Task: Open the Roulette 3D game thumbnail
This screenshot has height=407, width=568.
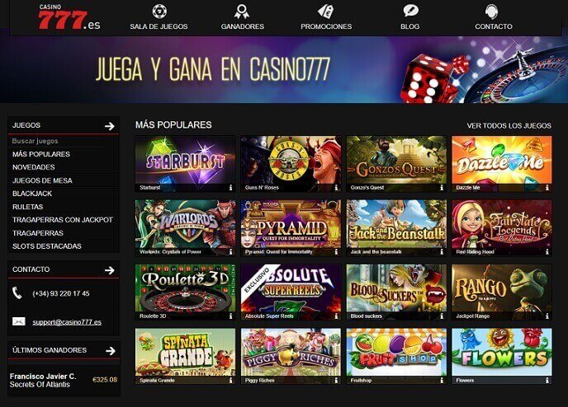Action: [x=185, y=292]
